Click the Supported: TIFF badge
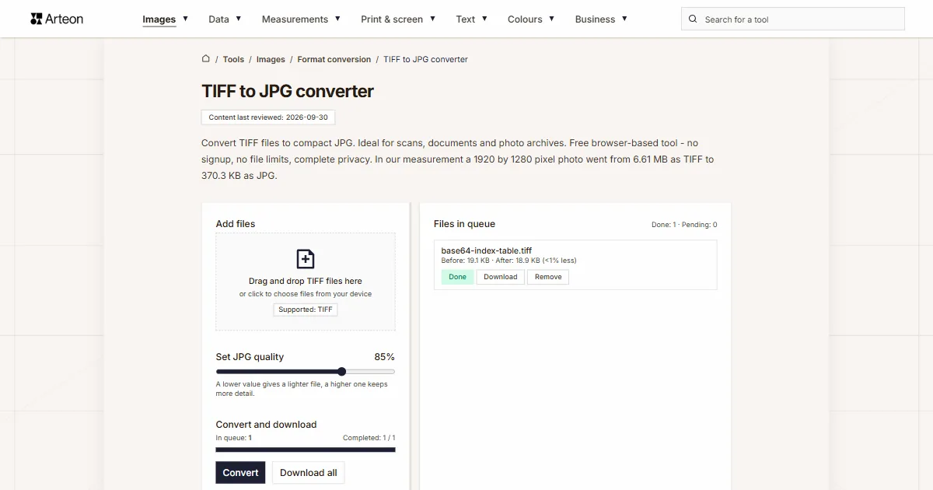The image size is (933, 490). [306, 310]
